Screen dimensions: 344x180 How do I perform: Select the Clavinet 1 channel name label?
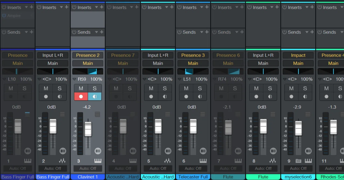click(x=88, y=177)
